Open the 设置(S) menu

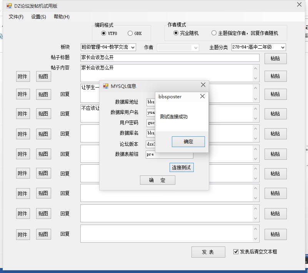38,17
